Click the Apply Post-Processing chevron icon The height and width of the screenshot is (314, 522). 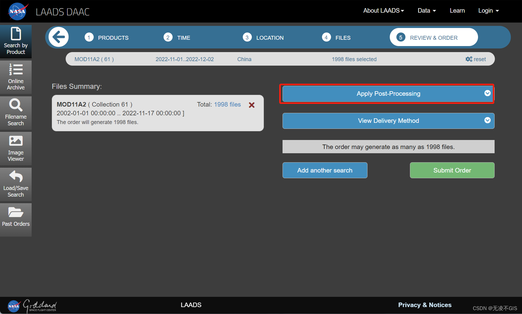point(487,93)
